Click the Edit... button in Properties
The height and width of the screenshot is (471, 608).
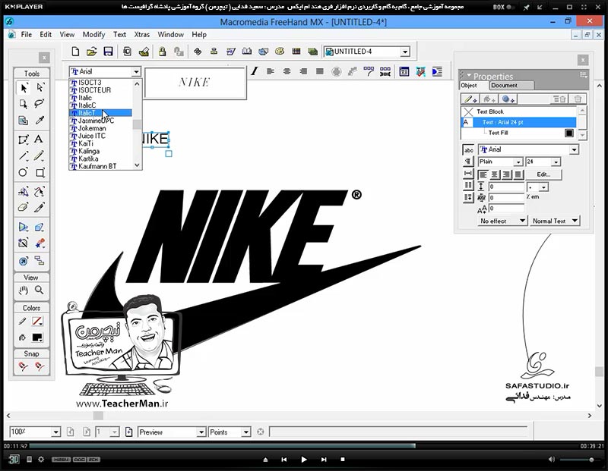pos(543,174)
